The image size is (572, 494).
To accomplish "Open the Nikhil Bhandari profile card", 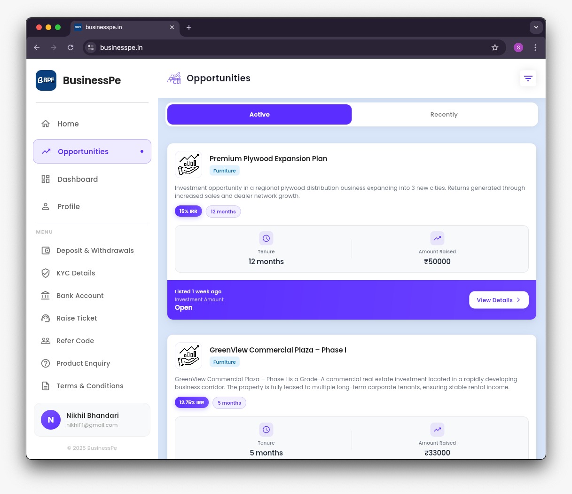I will (92, 419).
